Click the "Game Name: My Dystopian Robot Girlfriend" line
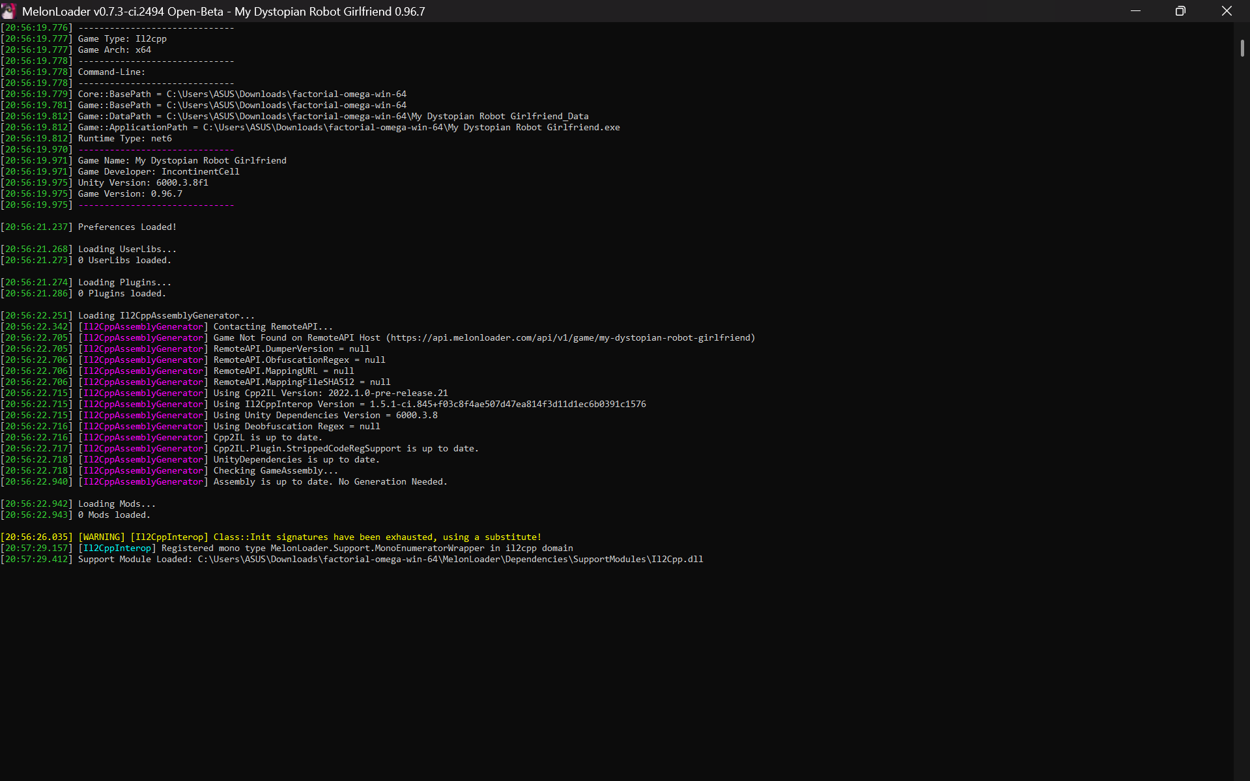Screen dimensions: 1250x781 143,160
